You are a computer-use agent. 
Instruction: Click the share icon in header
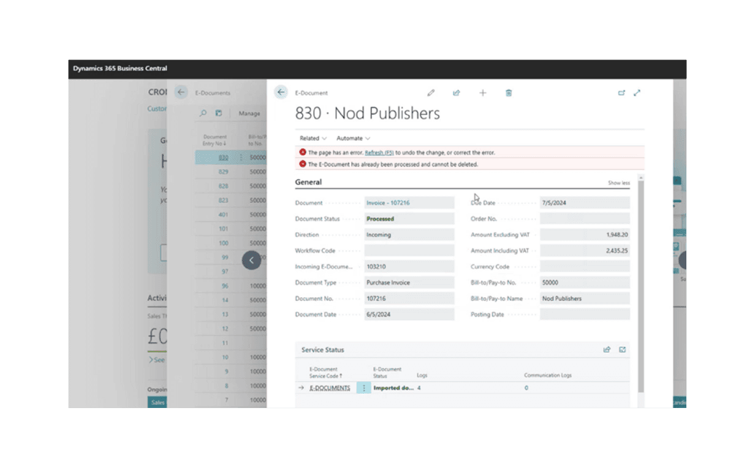[457, 93]
